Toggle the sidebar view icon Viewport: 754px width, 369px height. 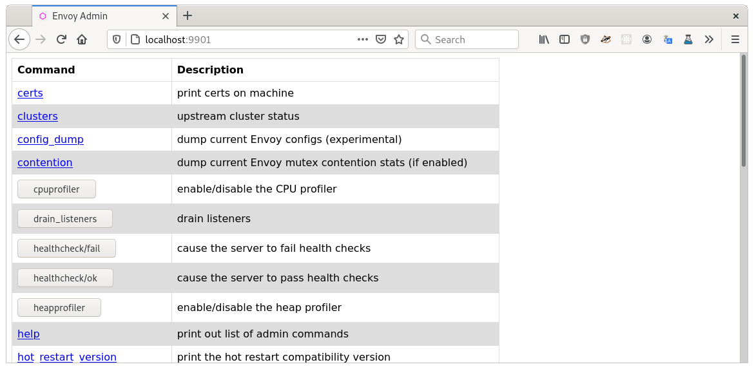565,39
